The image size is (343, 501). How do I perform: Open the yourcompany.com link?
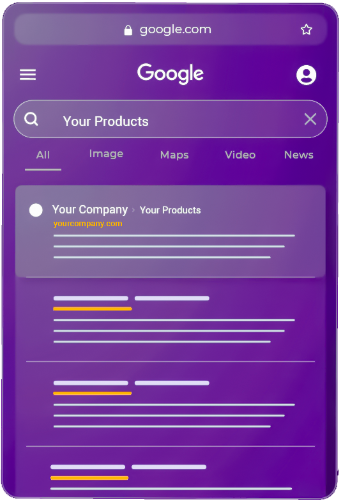click(x=88, y=224)
